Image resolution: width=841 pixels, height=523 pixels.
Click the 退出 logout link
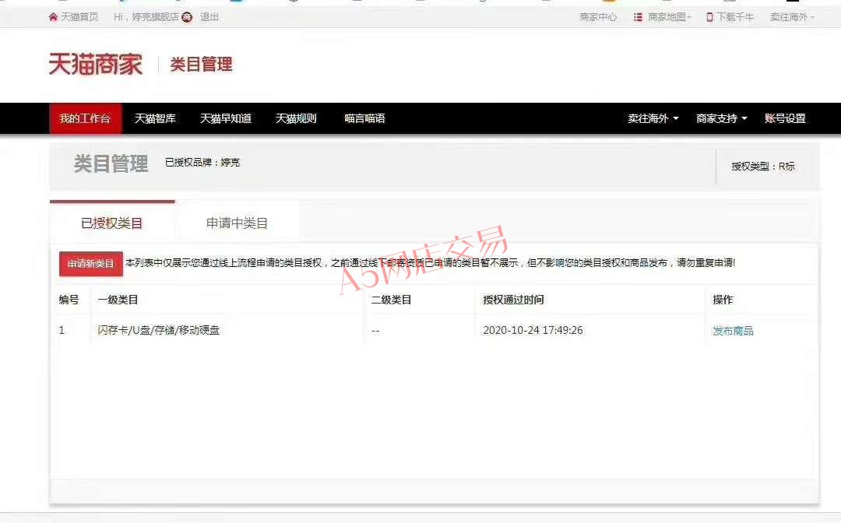(209, 17)
